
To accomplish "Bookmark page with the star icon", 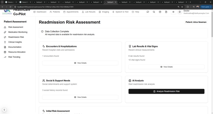I will pyautogui.click(x=182, y=7).
